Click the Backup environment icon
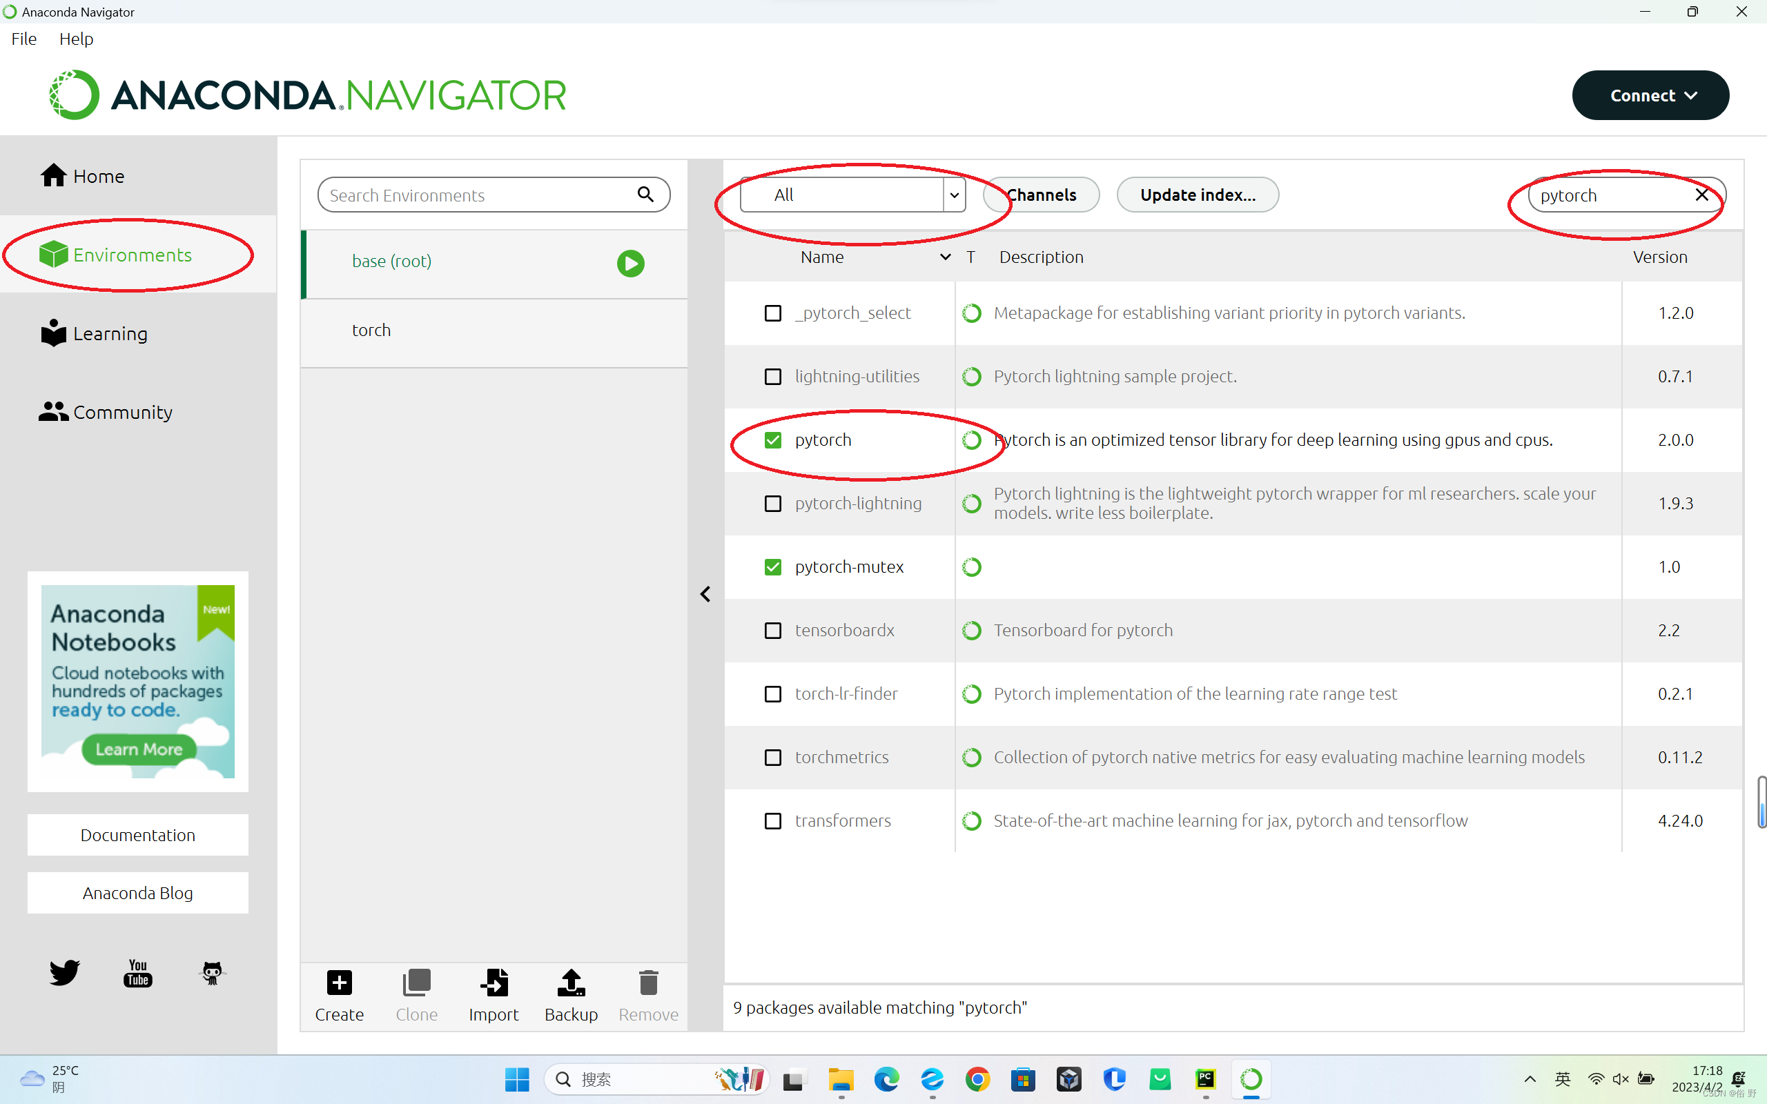 [x=571, y=983]
